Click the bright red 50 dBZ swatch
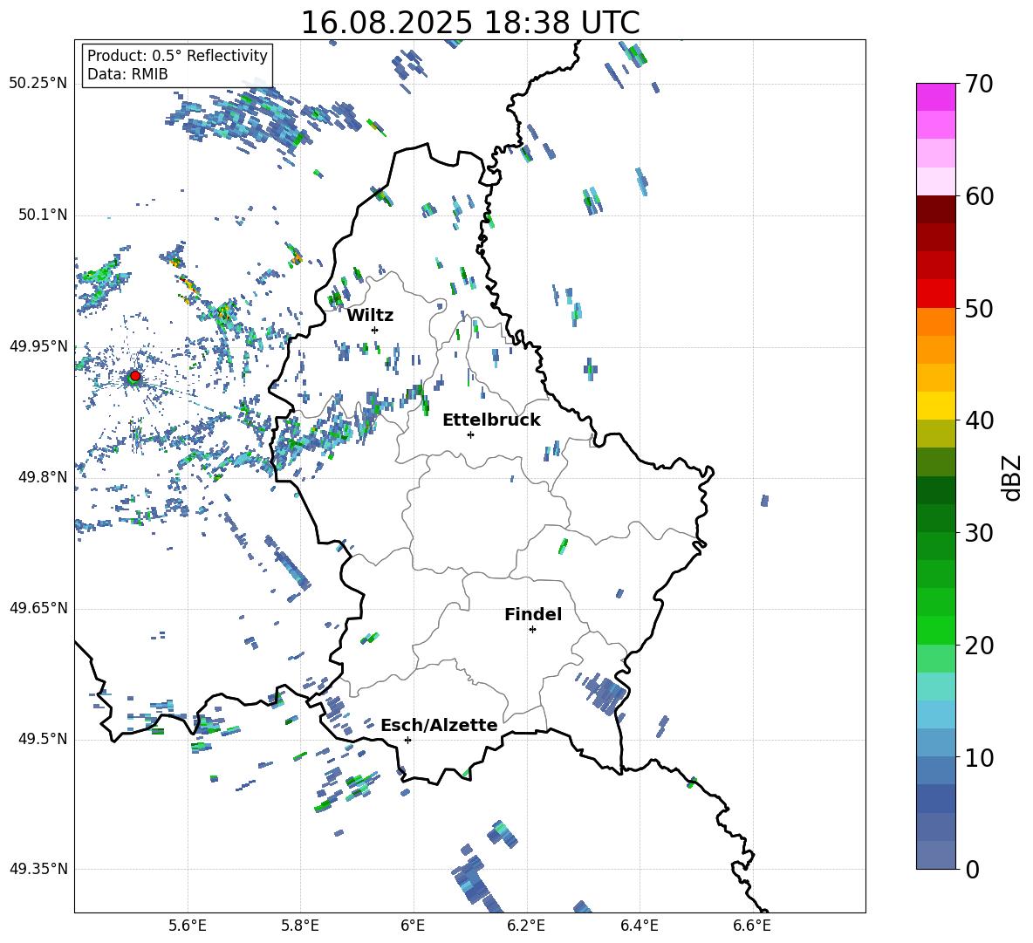 pyautogui.click(x=936, y=294)
